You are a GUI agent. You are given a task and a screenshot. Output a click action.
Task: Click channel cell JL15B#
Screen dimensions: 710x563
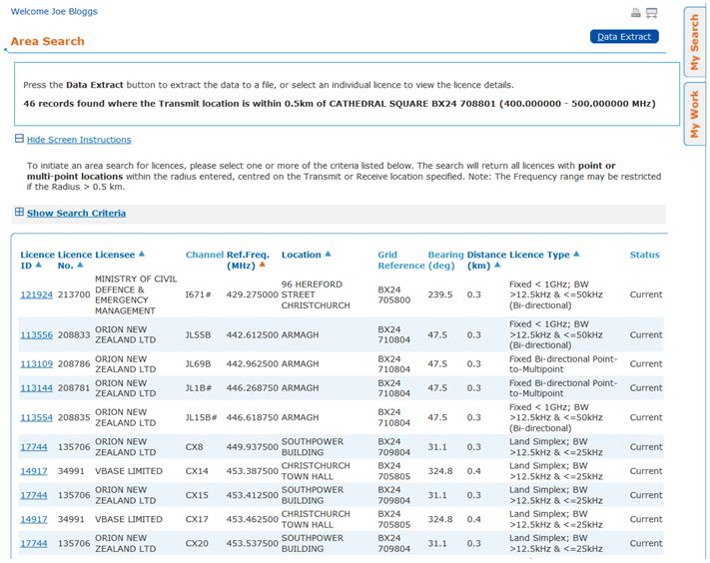pos(201,417)
